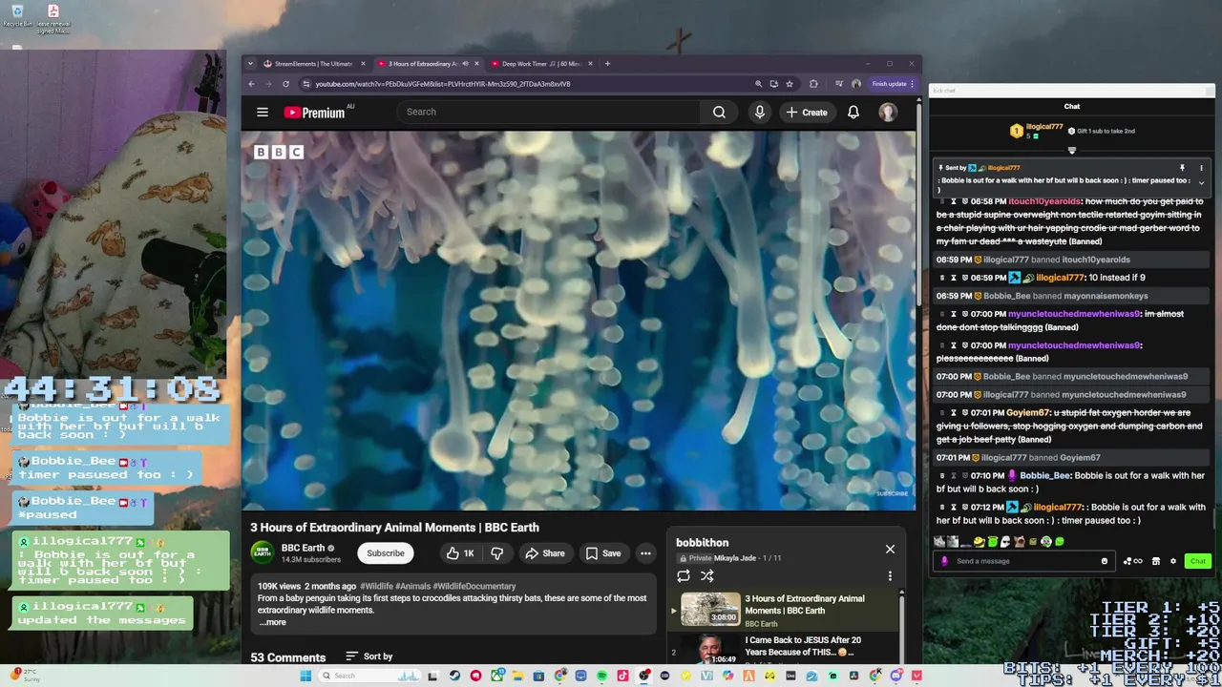The width and height of the screenshot is (1222, 687).
Task: Toggle shuffle playlist in bobbithon
Action: [707, 575]
